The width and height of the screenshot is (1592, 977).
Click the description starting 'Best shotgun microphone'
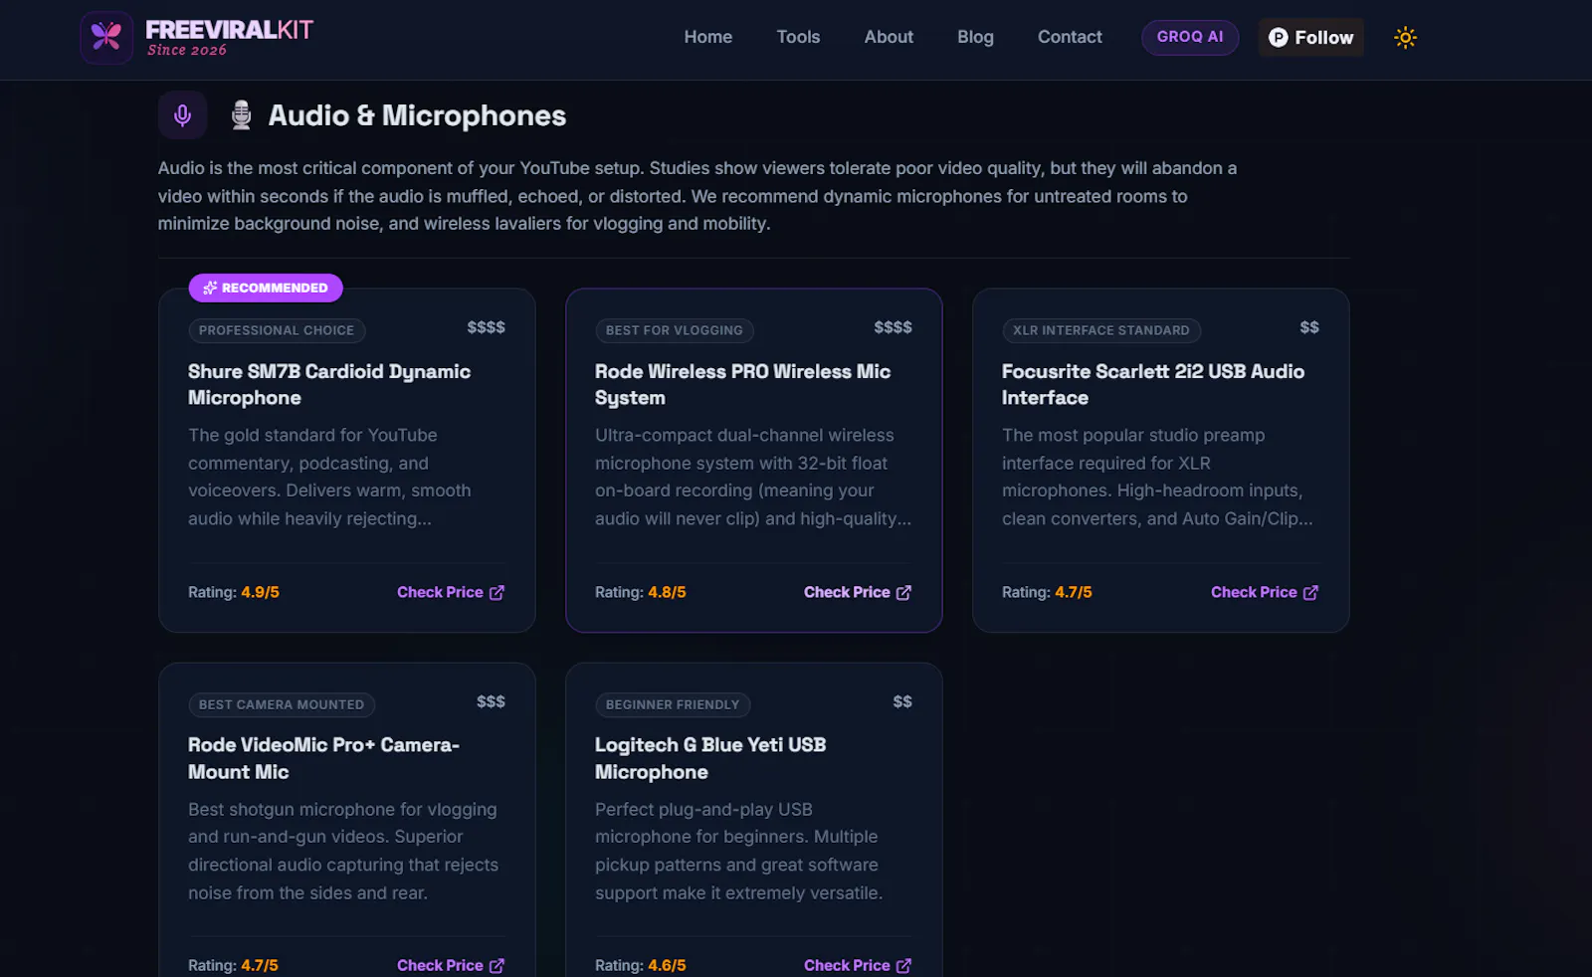[x=343, y=851]
